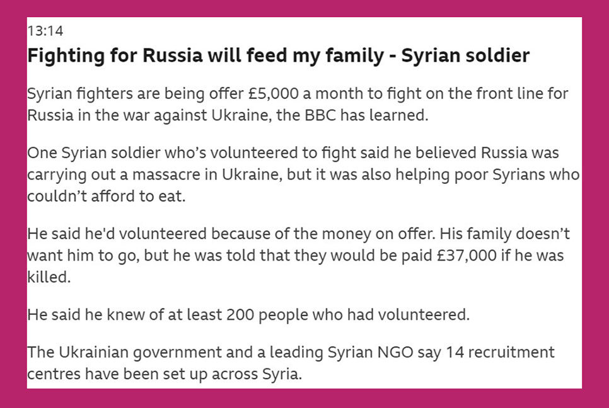Screen dimensions: 609x408
Task: Click 'Syrian NGO' in the last paragraph
Action: coord(371,352)
